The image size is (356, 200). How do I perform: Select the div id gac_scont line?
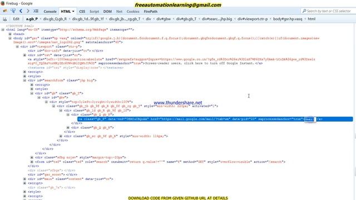pos(52,174)
